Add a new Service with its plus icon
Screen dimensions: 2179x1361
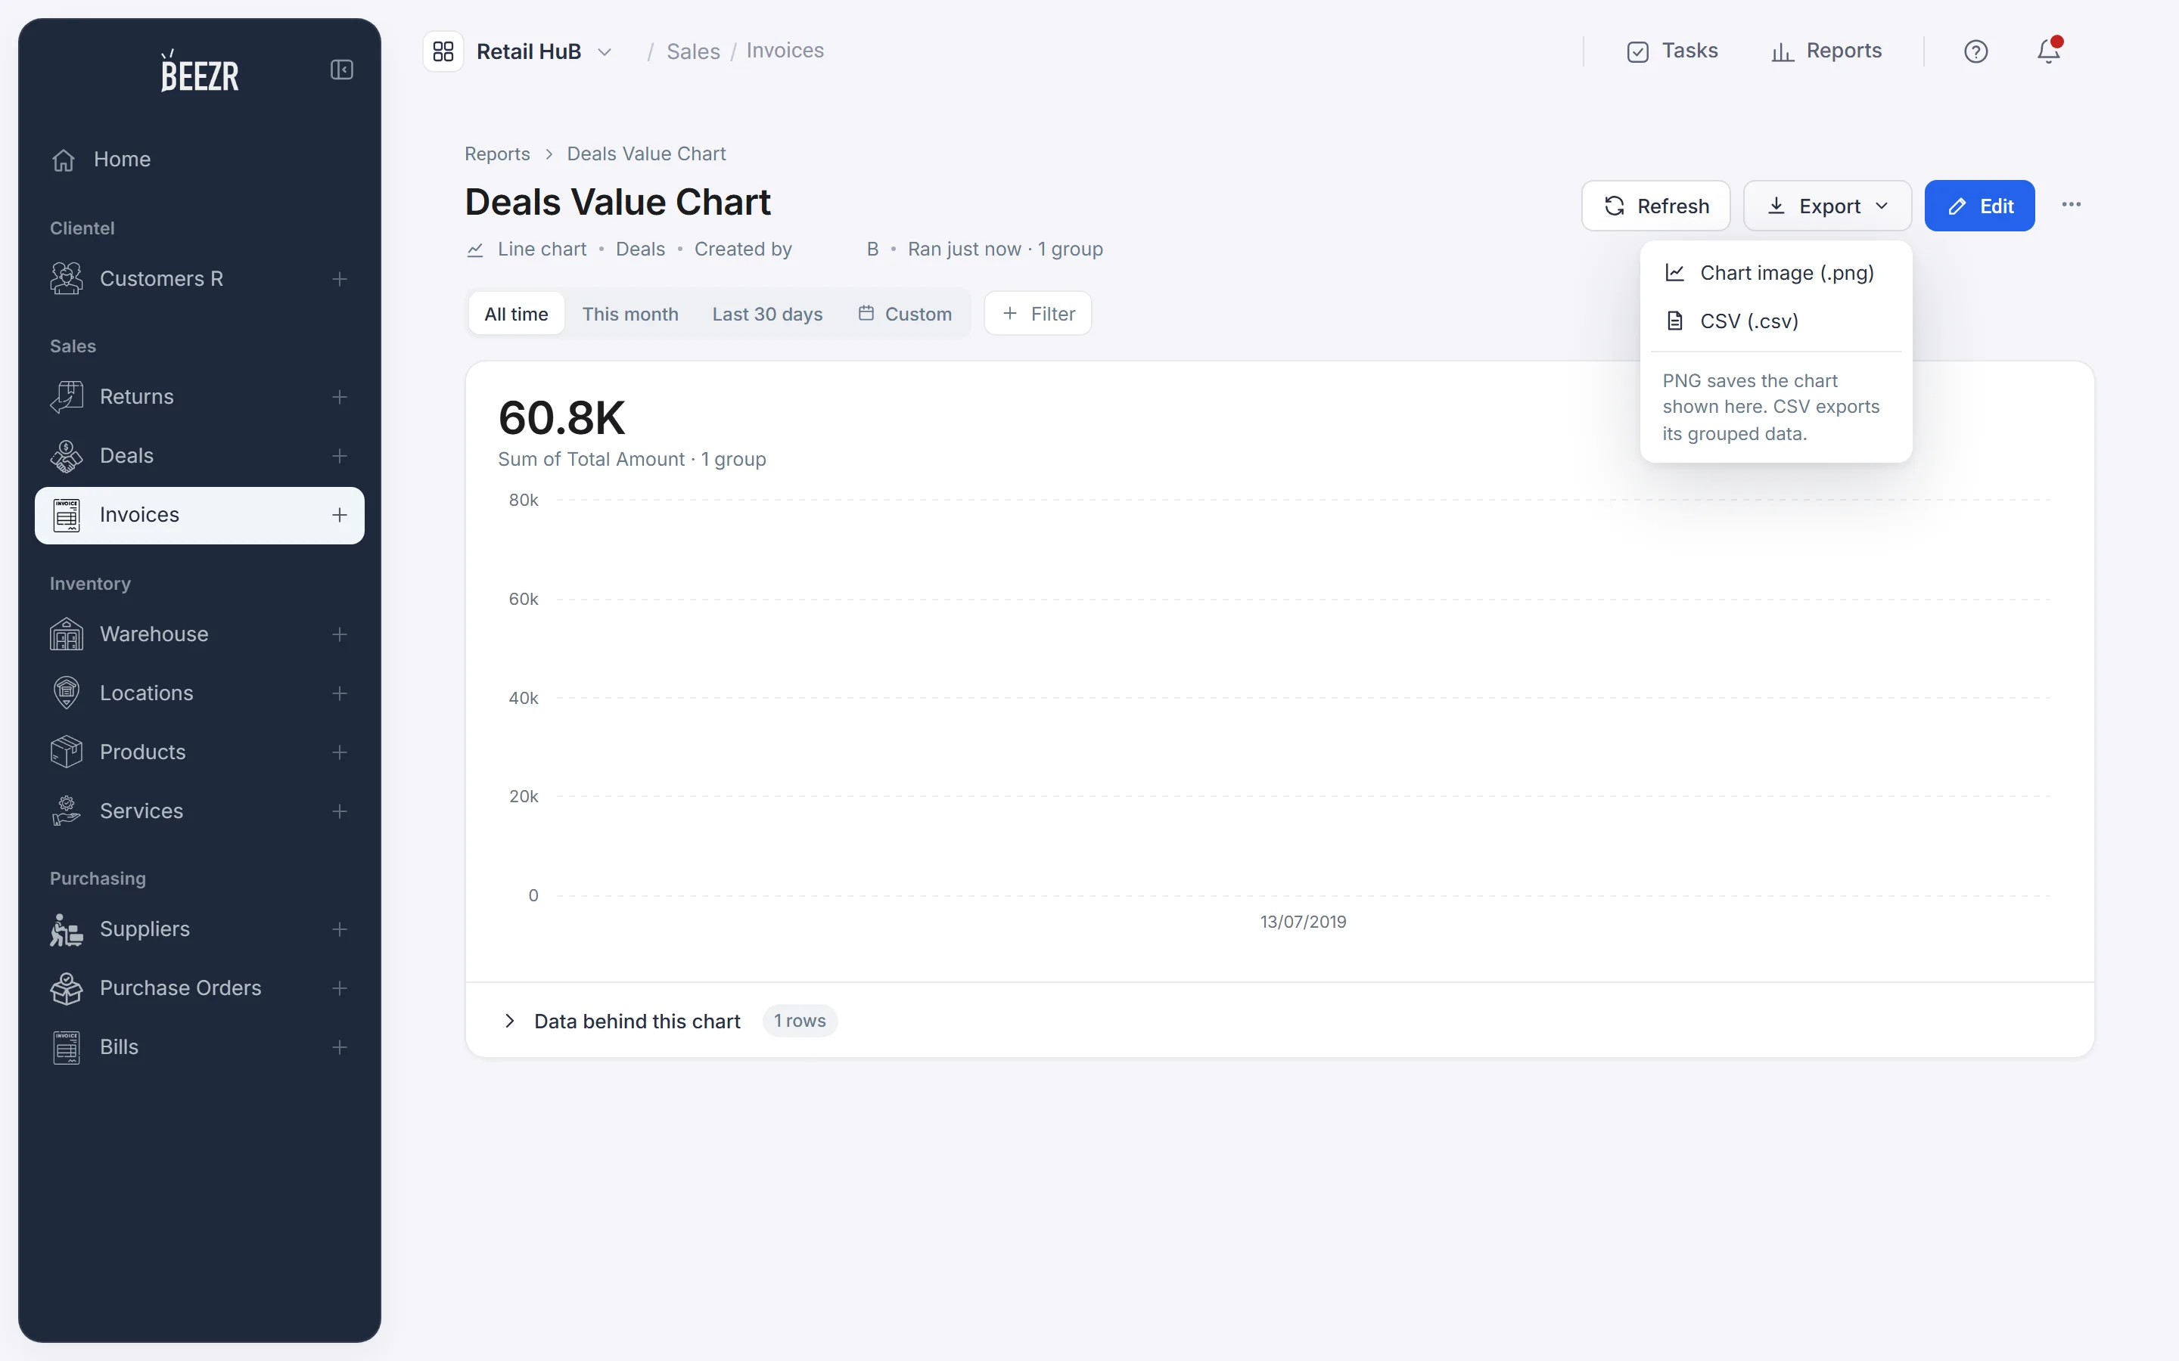[340, 811]
